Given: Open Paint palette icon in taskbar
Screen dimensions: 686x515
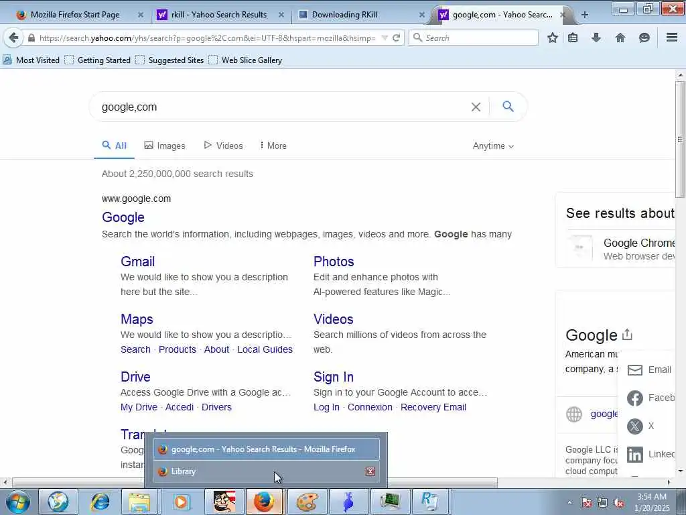Looking at the screenshot, I should [307, 502].
